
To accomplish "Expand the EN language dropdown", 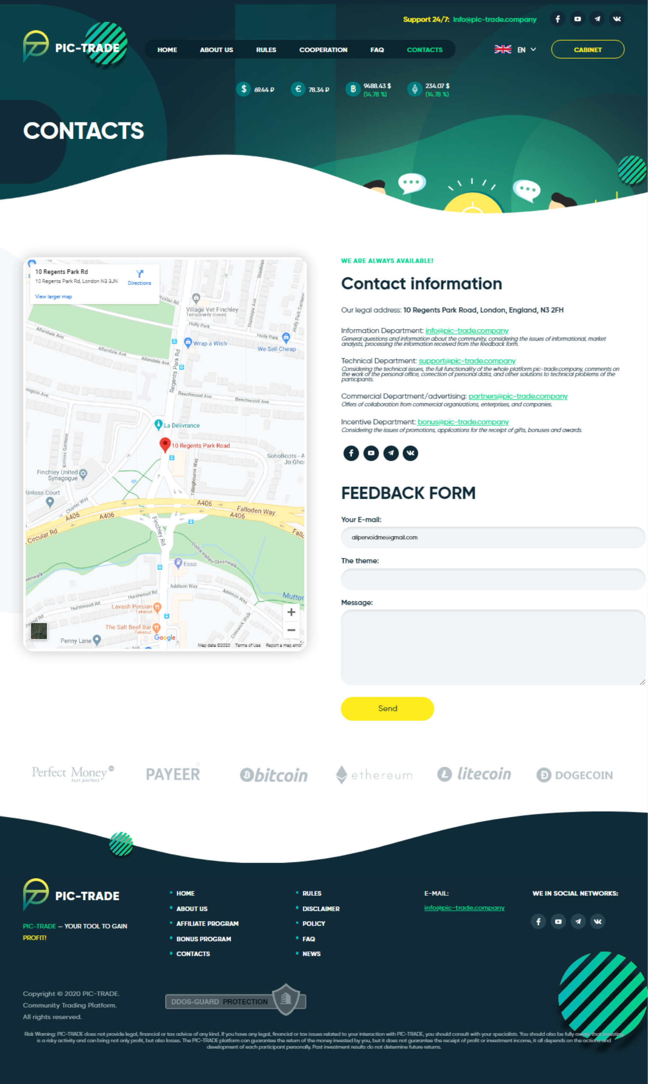I will pos(527,50).
